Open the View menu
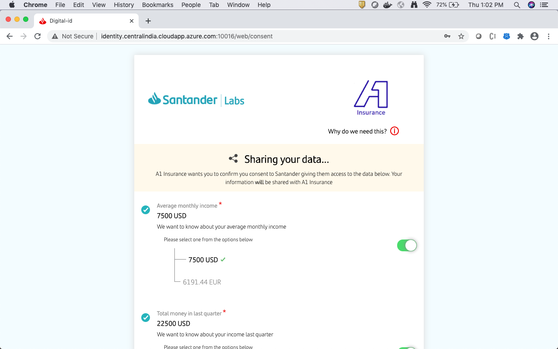 (x=99, y=5)
